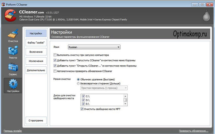215x134 pixels.
Task: Uncheck the C:\ drive checkbox
Action: pyautogui.click(x=83, y=96)
